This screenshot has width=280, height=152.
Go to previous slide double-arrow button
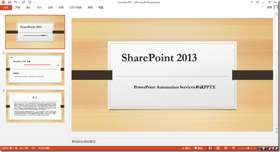coord(276,129)
